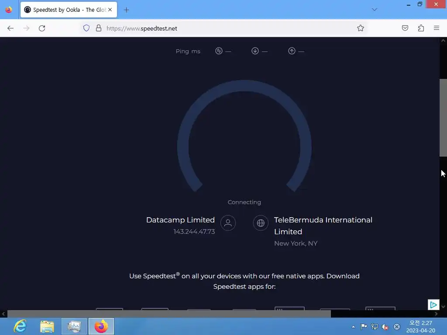Open the tracking protection shield icon
Image resolution: width=447 pixels, height=335 pixels.
(86, 28)
